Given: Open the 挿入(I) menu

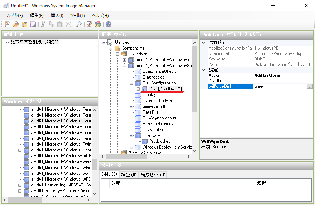Looking at the screenshot, I should [x=57, y=16].
